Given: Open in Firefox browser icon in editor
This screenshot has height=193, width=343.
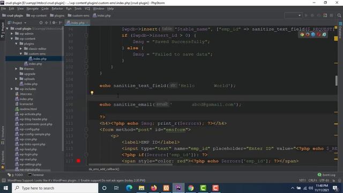Looking at the screenshot, I should pos(308,34).
